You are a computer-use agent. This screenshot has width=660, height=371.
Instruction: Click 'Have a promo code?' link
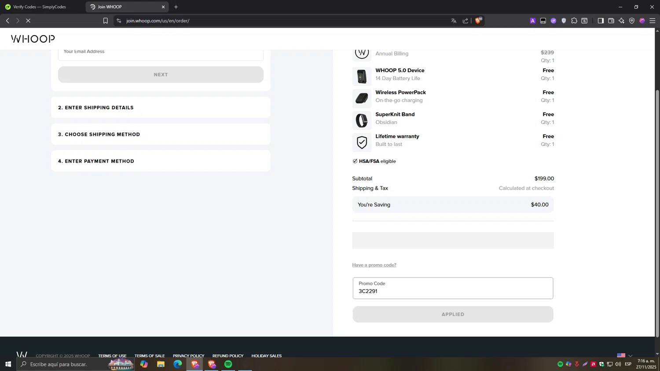374,265
